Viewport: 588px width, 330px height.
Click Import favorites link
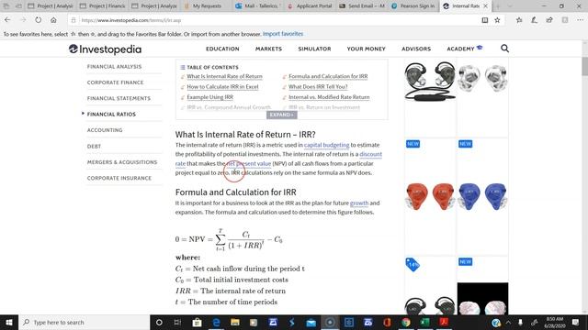tap(283, 34)
